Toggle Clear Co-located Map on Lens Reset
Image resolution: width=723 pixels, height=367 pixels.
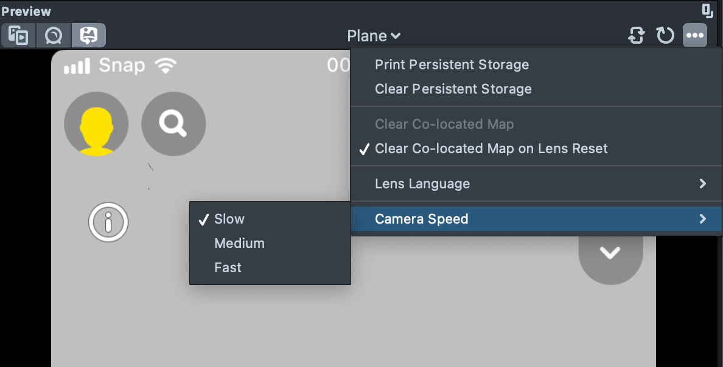tap(491, 148)
